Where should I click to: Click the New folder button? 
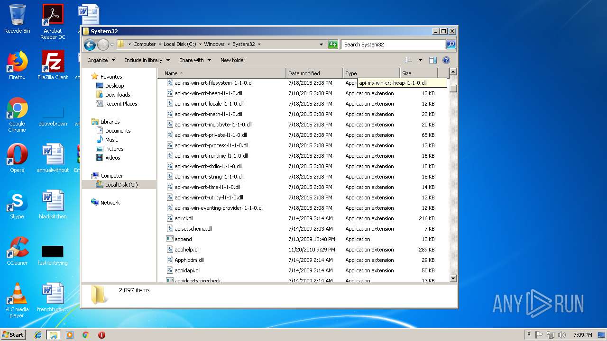(233, 60)
